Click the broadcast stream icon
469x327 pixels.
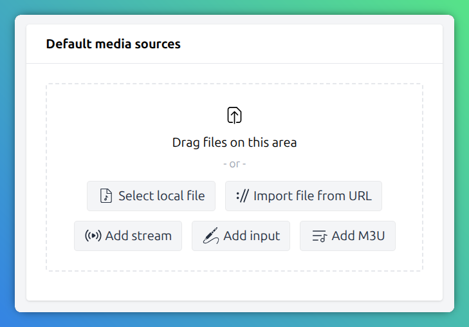(93, 236)
